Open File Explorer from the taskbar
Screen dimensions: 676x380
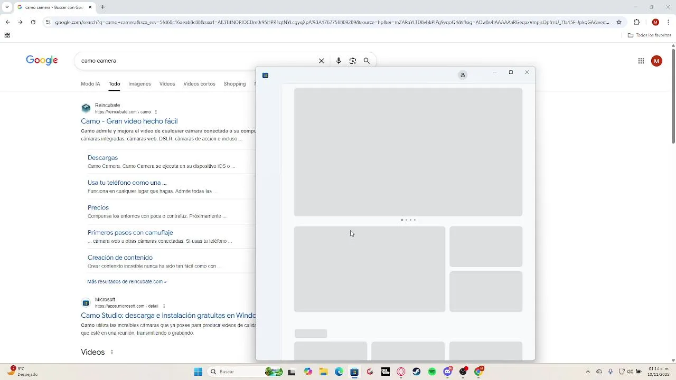323,372
